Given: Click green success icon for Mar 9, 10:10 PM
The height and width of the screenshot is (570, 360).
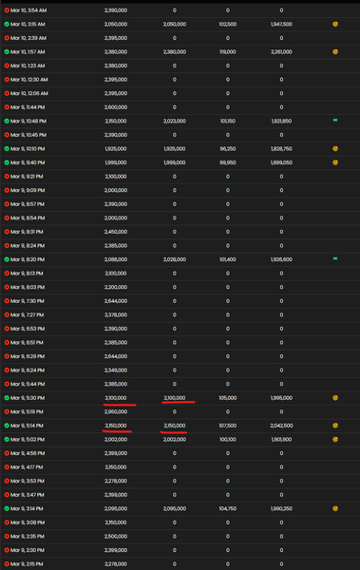Looking at the screenshot, I should click(x=7, y=149).
